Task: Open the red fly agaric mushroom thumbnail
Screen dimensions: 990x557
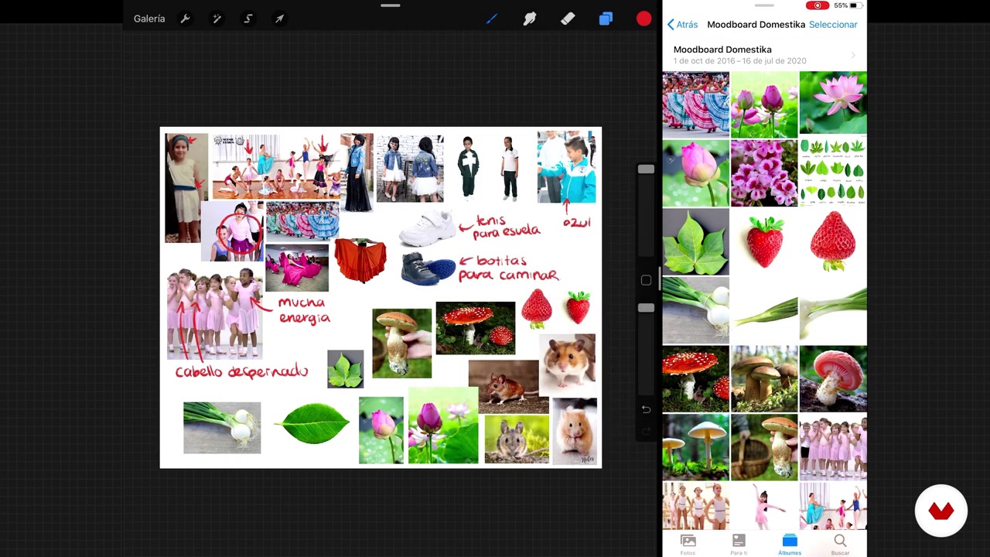Action: click(x=695, y=379)
